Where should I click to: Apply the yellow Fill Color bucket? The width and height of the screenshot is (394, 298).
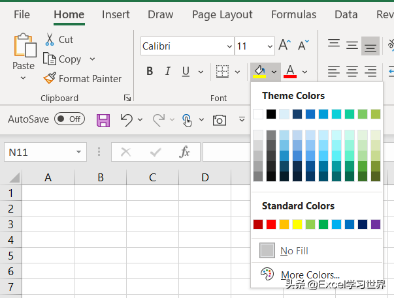click(x=259, y=72)
